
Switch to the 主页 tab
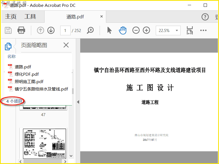[11, 17]
